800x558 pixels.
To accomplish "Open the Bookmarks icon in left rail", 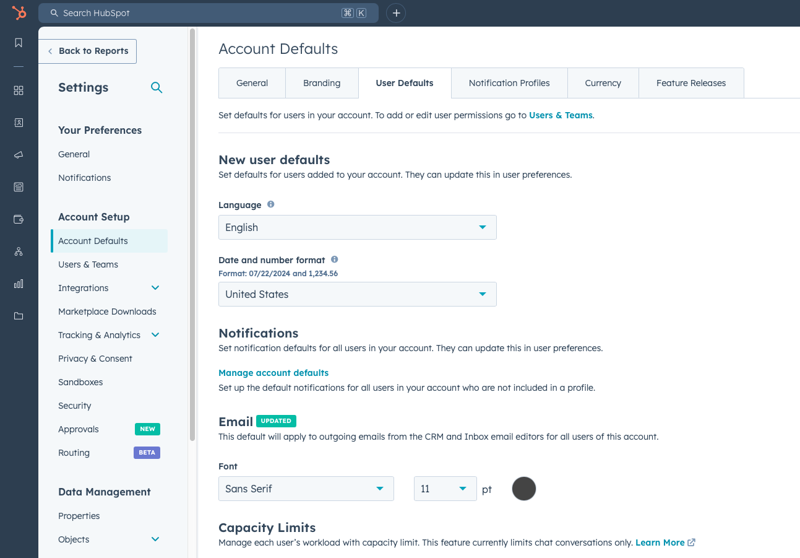I will 19,43.
